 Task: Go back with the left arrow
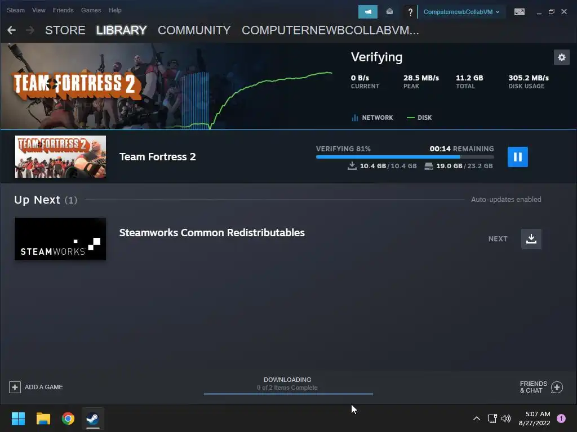click(11, 30)
